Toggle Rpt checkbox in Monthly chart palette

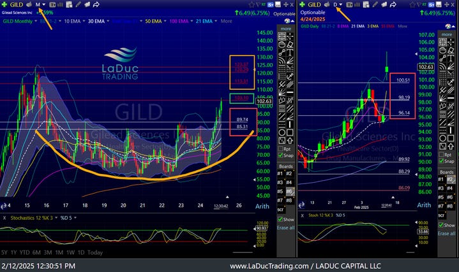pyautogui.click(x=280, y=149)
